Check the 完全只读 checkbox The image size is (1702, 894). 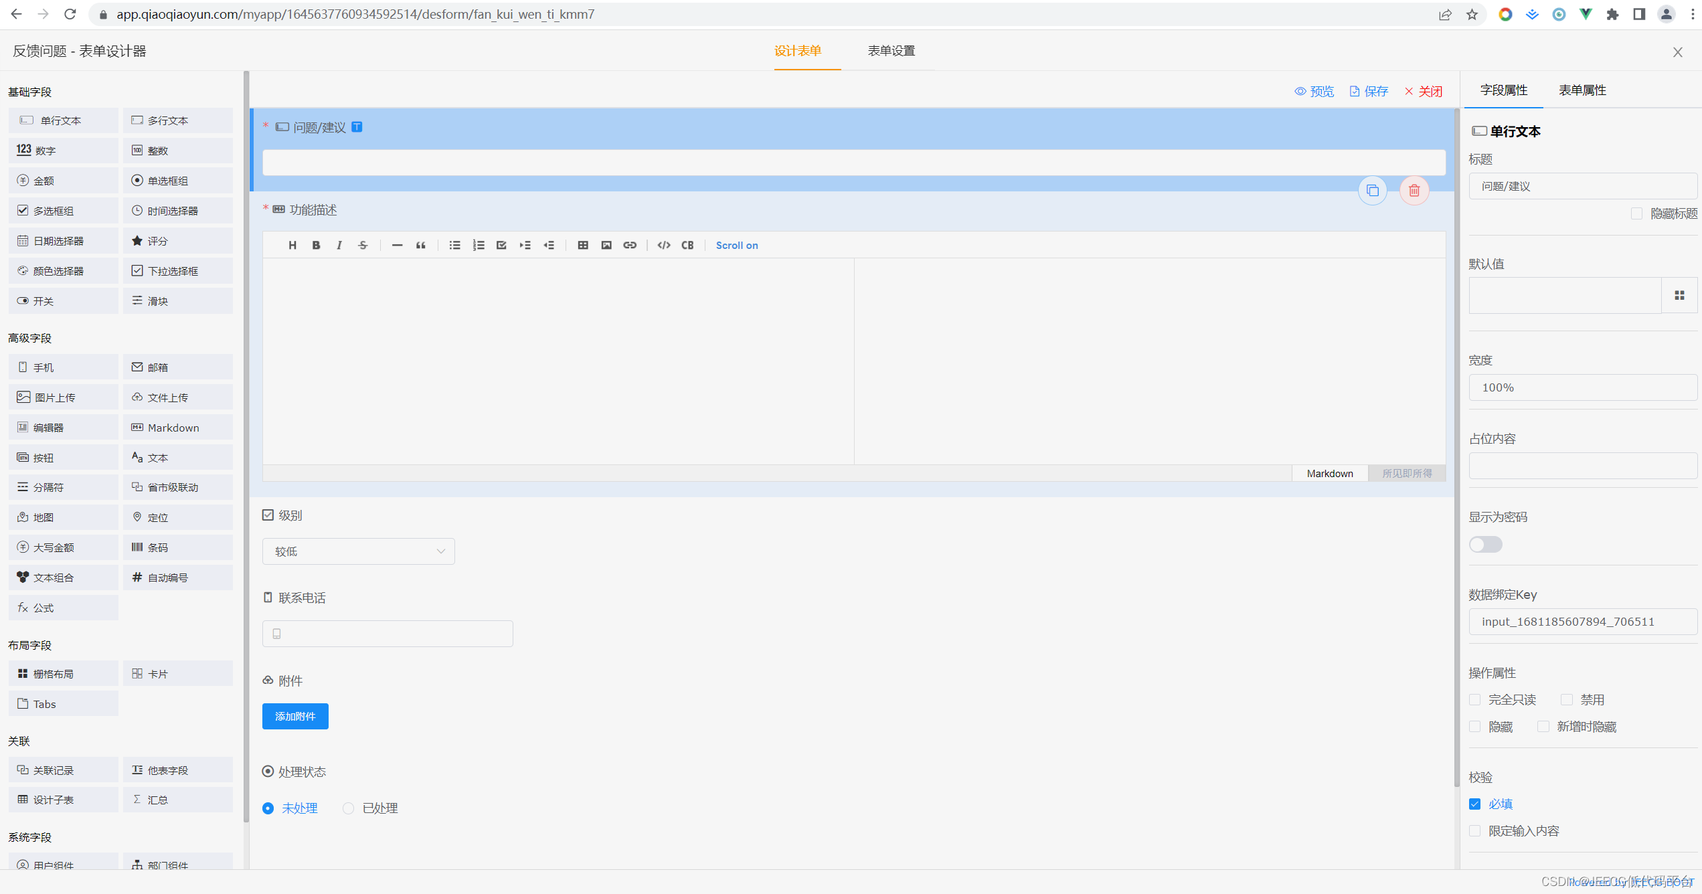pyautogui.click(x=1474, y=700)
